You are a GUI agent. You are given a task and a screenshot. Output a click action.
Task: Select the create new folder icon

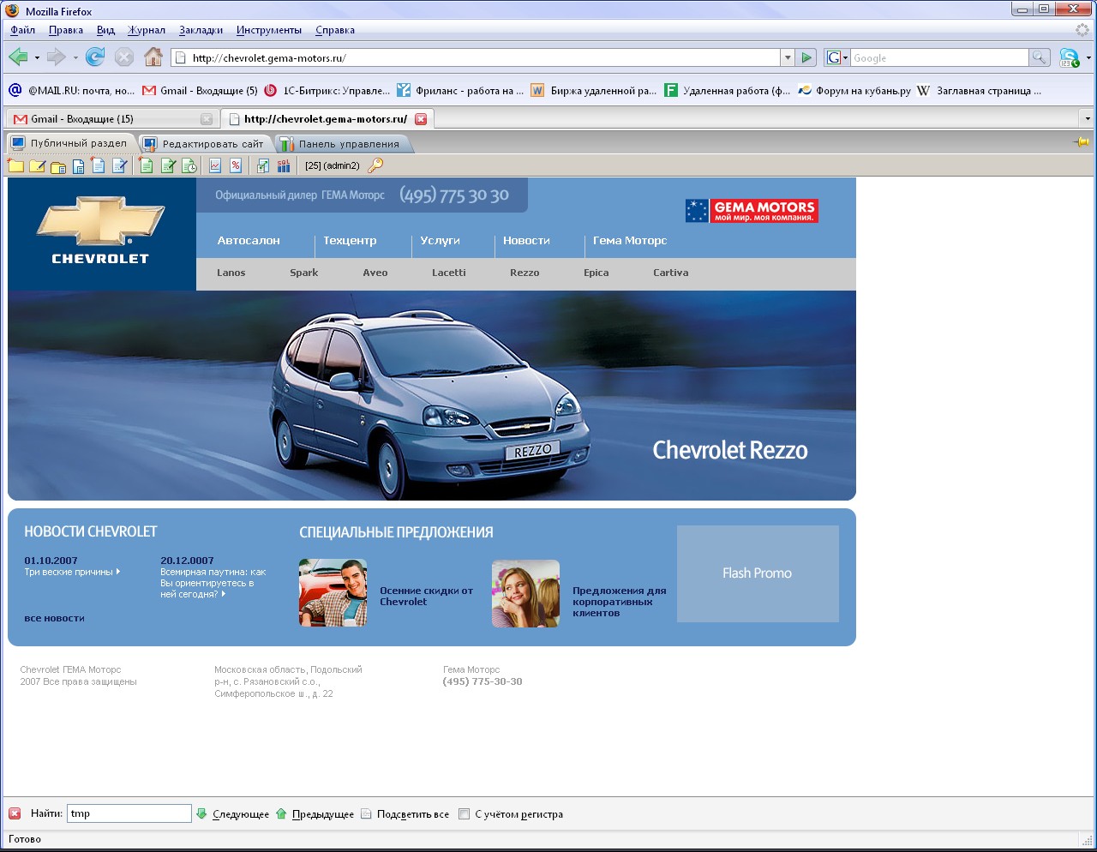16,165
